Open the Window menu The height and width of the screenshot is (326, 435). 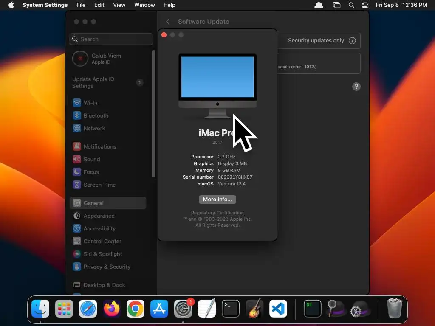[144, 5]
